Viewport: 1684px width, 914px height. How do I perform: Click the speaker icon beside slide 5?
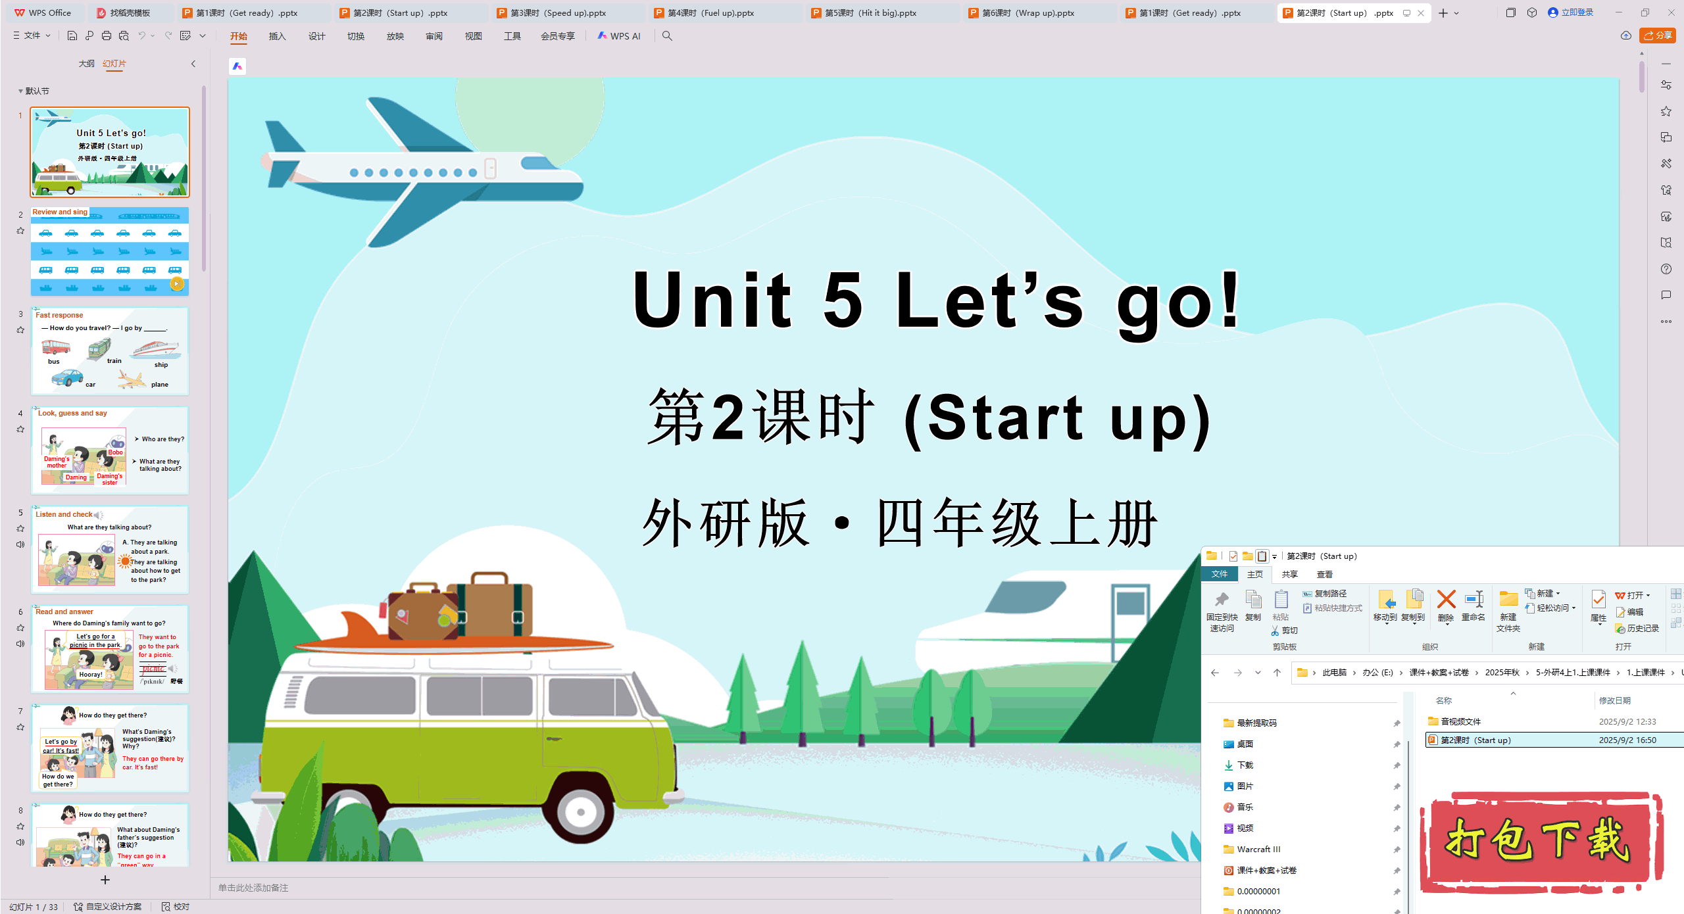pos(20,544)
